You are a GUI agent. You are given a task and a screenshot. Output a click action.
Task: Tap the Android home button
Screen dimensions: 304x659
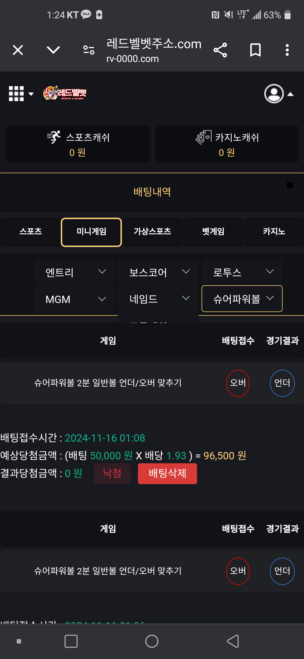pos(152,641)
